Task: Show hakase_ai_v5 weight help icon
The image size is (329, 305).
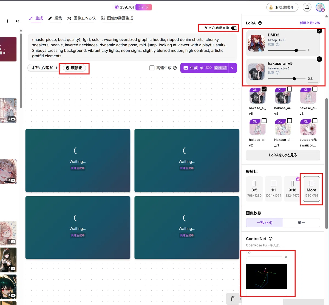Action: (x=277, y=73)
